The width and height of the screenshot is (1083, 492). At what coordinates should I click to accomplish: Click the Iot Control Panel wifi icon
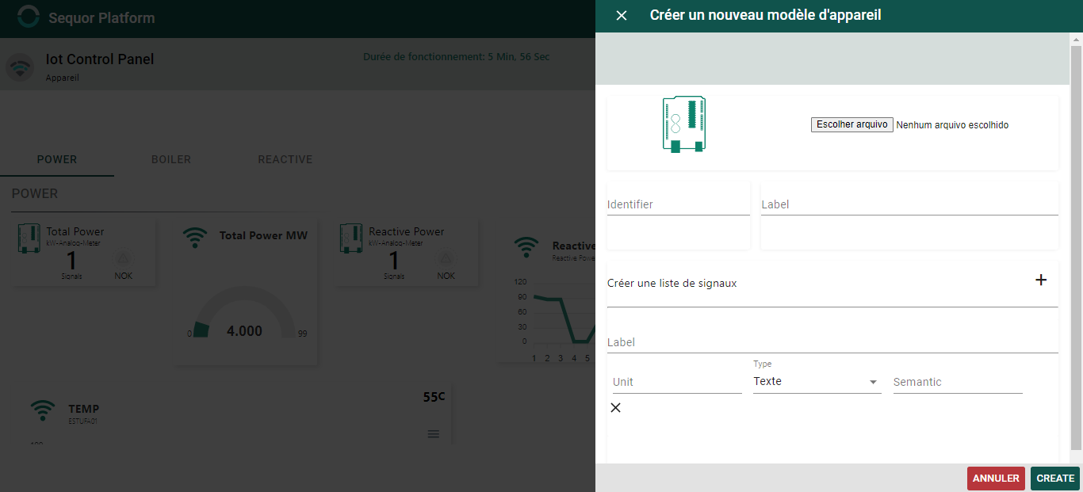point(20,67)
